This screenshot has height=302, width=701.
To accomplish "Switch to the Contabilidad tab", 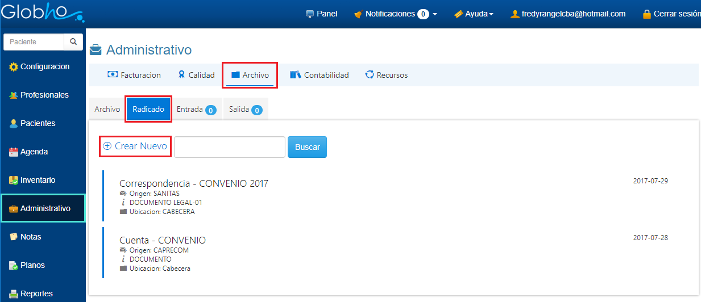I will click(320, 75).
